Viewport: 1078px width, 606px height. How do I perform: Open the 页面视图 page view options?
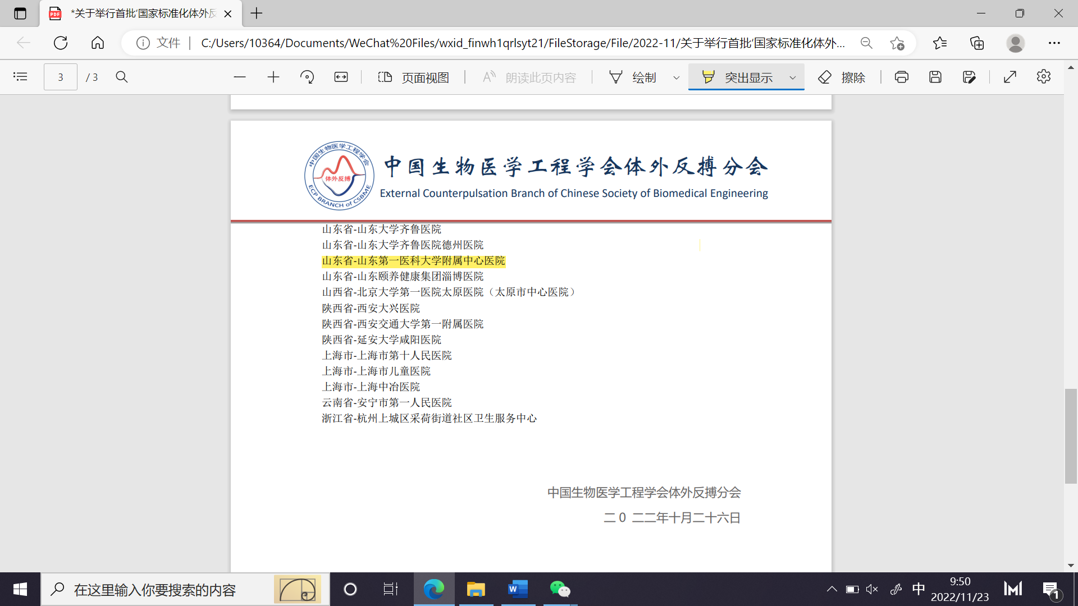click(414, 77)
